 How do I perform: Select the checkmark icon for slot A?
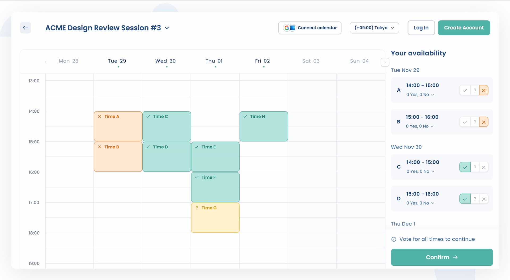click(465, 90)
